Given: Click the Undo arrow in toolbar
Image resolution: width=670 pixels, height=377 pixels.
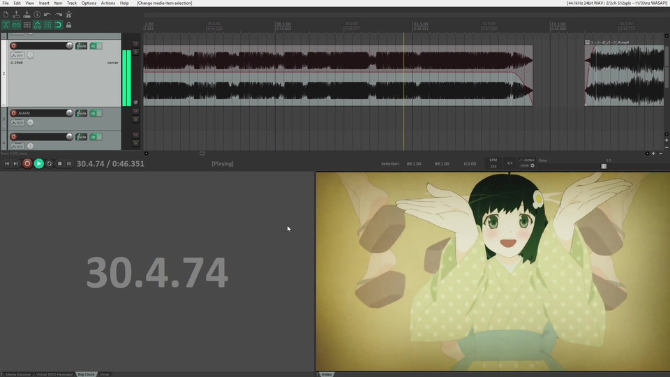Looking at the screenshot, I should 47,14.
